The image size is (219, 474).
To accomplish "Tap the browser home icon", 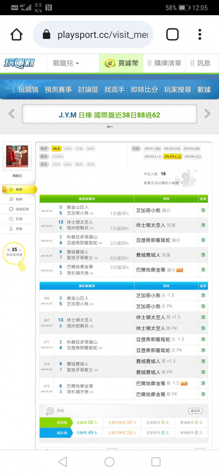I will pos(17,35).
